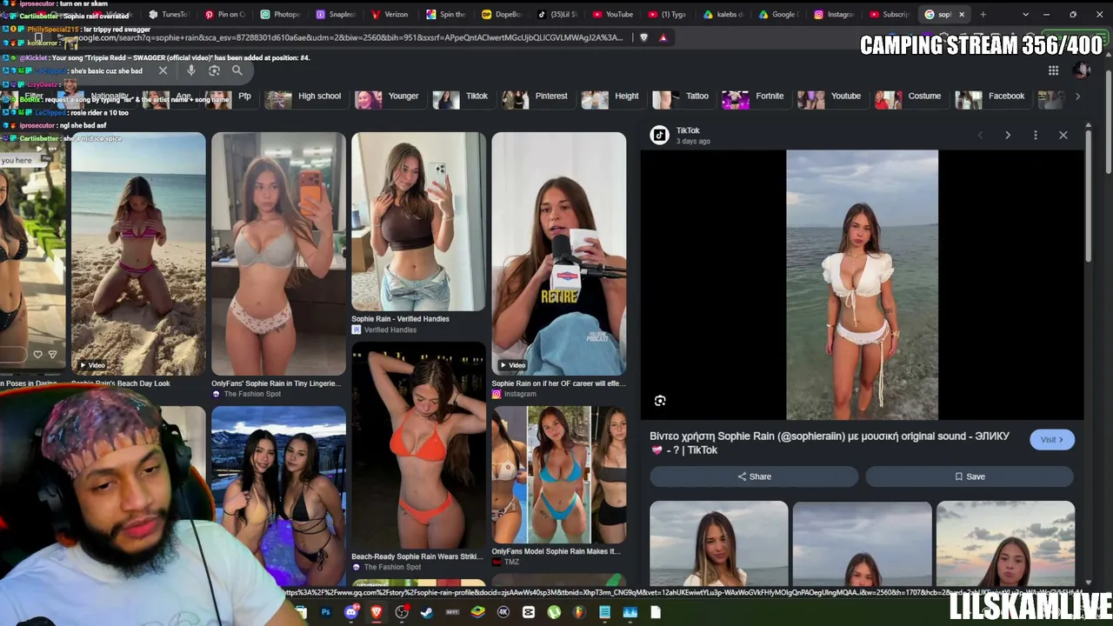Open the Photoshop icon in the taskbar
Screen dimensions: 1113x626
[x=325, y=612]
